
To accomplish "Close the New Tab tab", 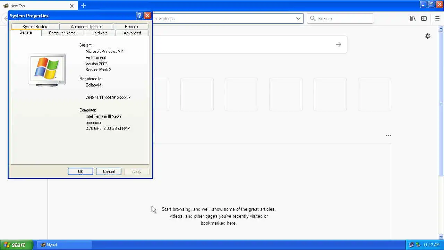I will [x=72, y=6].
